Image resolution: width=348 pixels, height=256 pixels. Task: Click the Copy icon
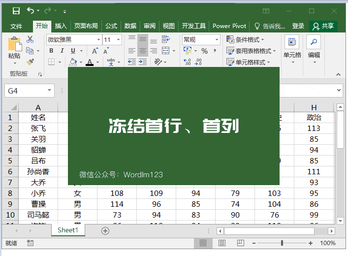30,51
